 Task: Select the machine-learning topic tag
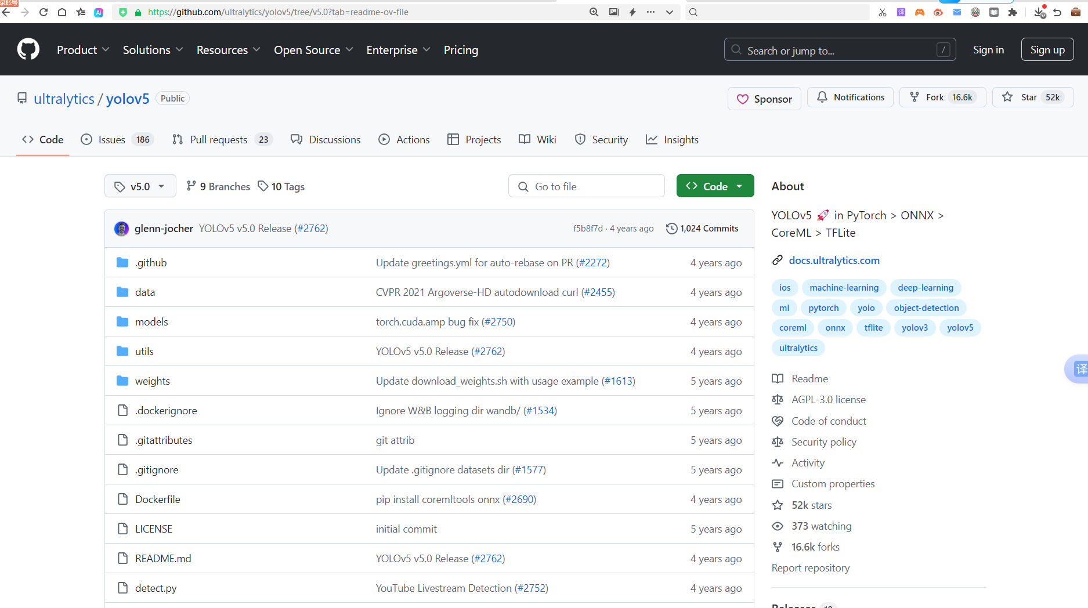pyautogui.click(x=844, y=287)
